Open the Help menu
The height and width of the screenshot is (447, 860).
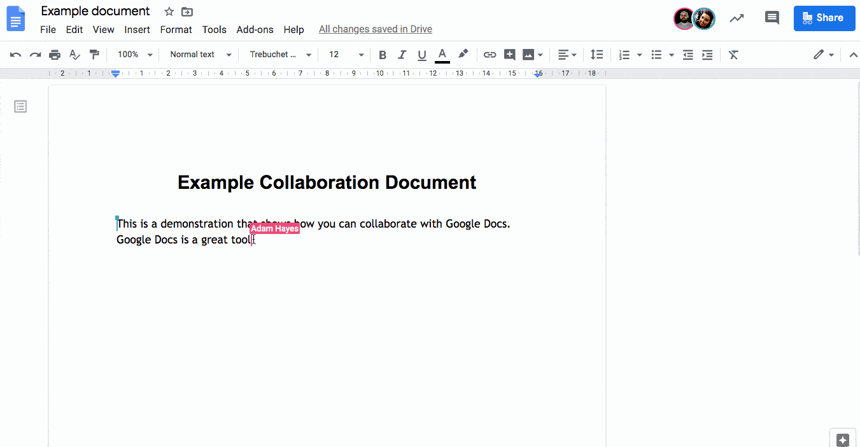(x=293, y=29)
